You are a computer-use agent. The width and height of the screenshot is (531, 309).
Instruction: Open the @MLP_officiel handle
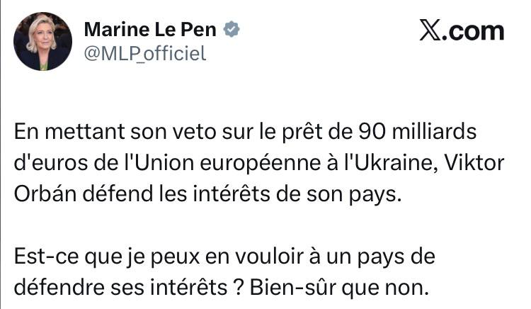(x=145, y=53)
